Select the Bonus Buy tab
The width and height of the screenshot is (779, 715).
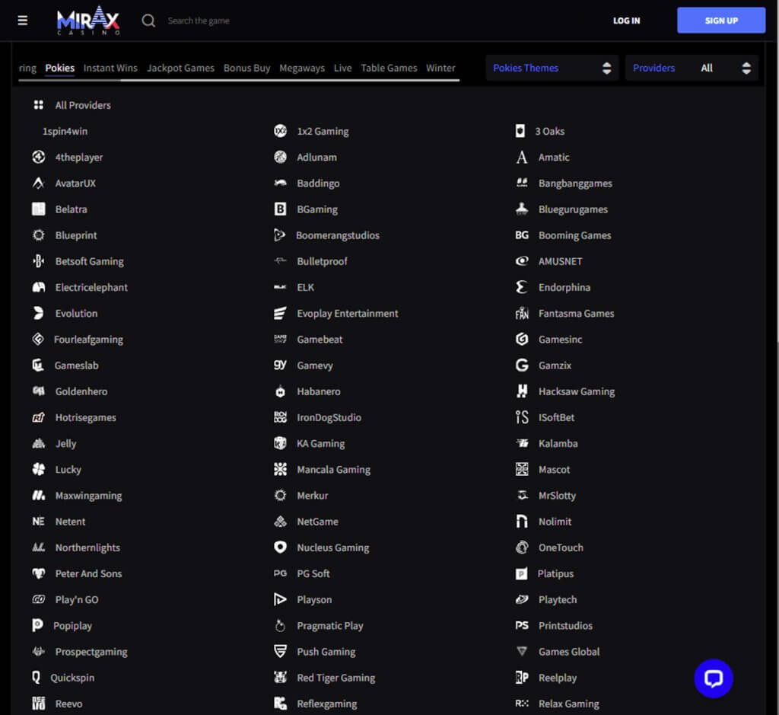[x=246, y=68]
